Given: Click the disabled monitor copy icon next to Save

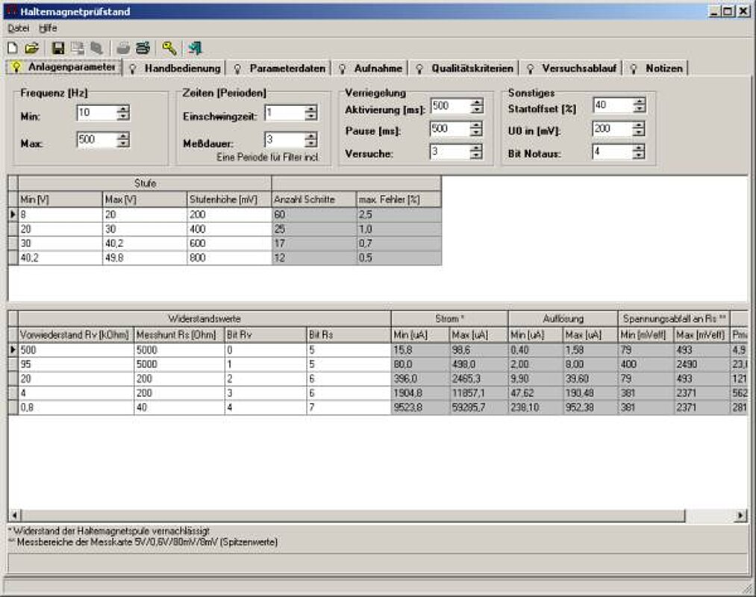Looking at the screenshot, I should click(x=77, y=48).
